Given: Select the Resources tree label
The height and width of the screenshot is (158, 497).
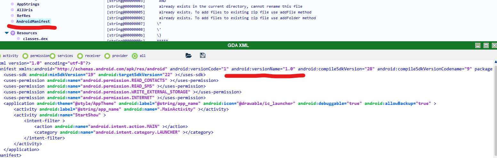Looking at the screenshot, I should coord(27,33).
